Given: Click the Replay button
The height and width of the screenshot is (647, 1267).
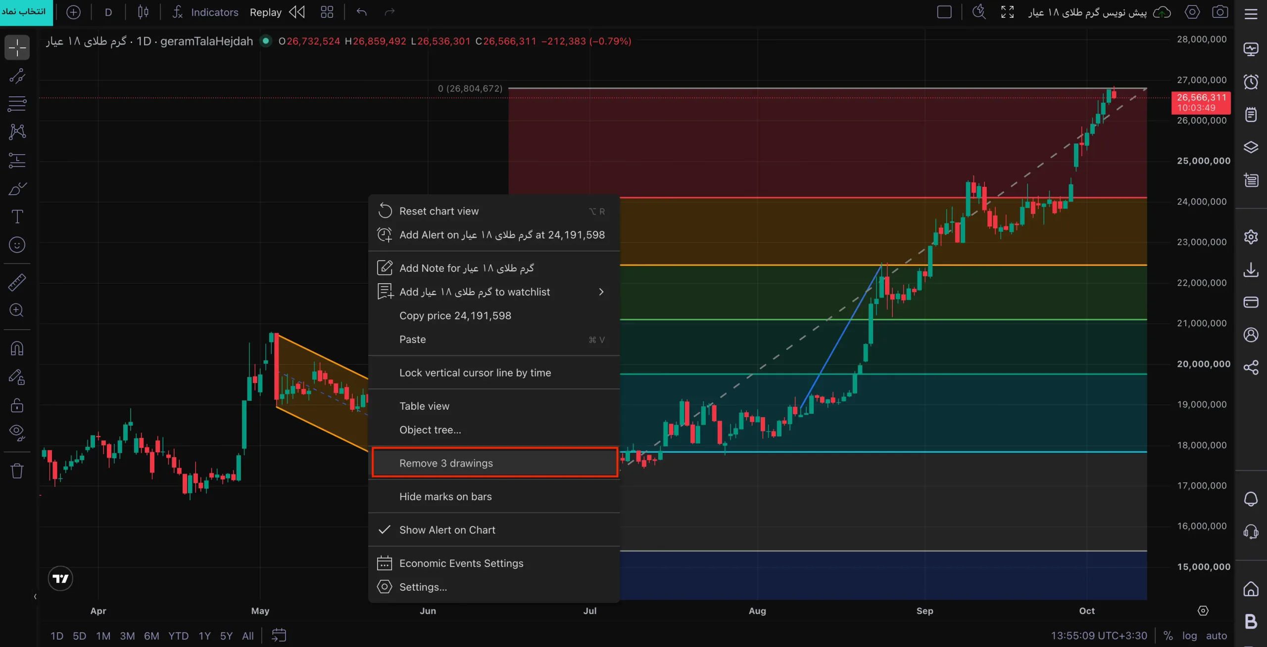Looking at the screenshot, I should pos(277,12).
